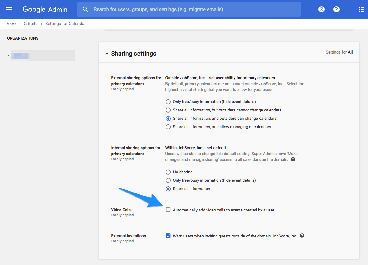
Task: Click the search magnifier icon
Action: click(x=85, y=9)
